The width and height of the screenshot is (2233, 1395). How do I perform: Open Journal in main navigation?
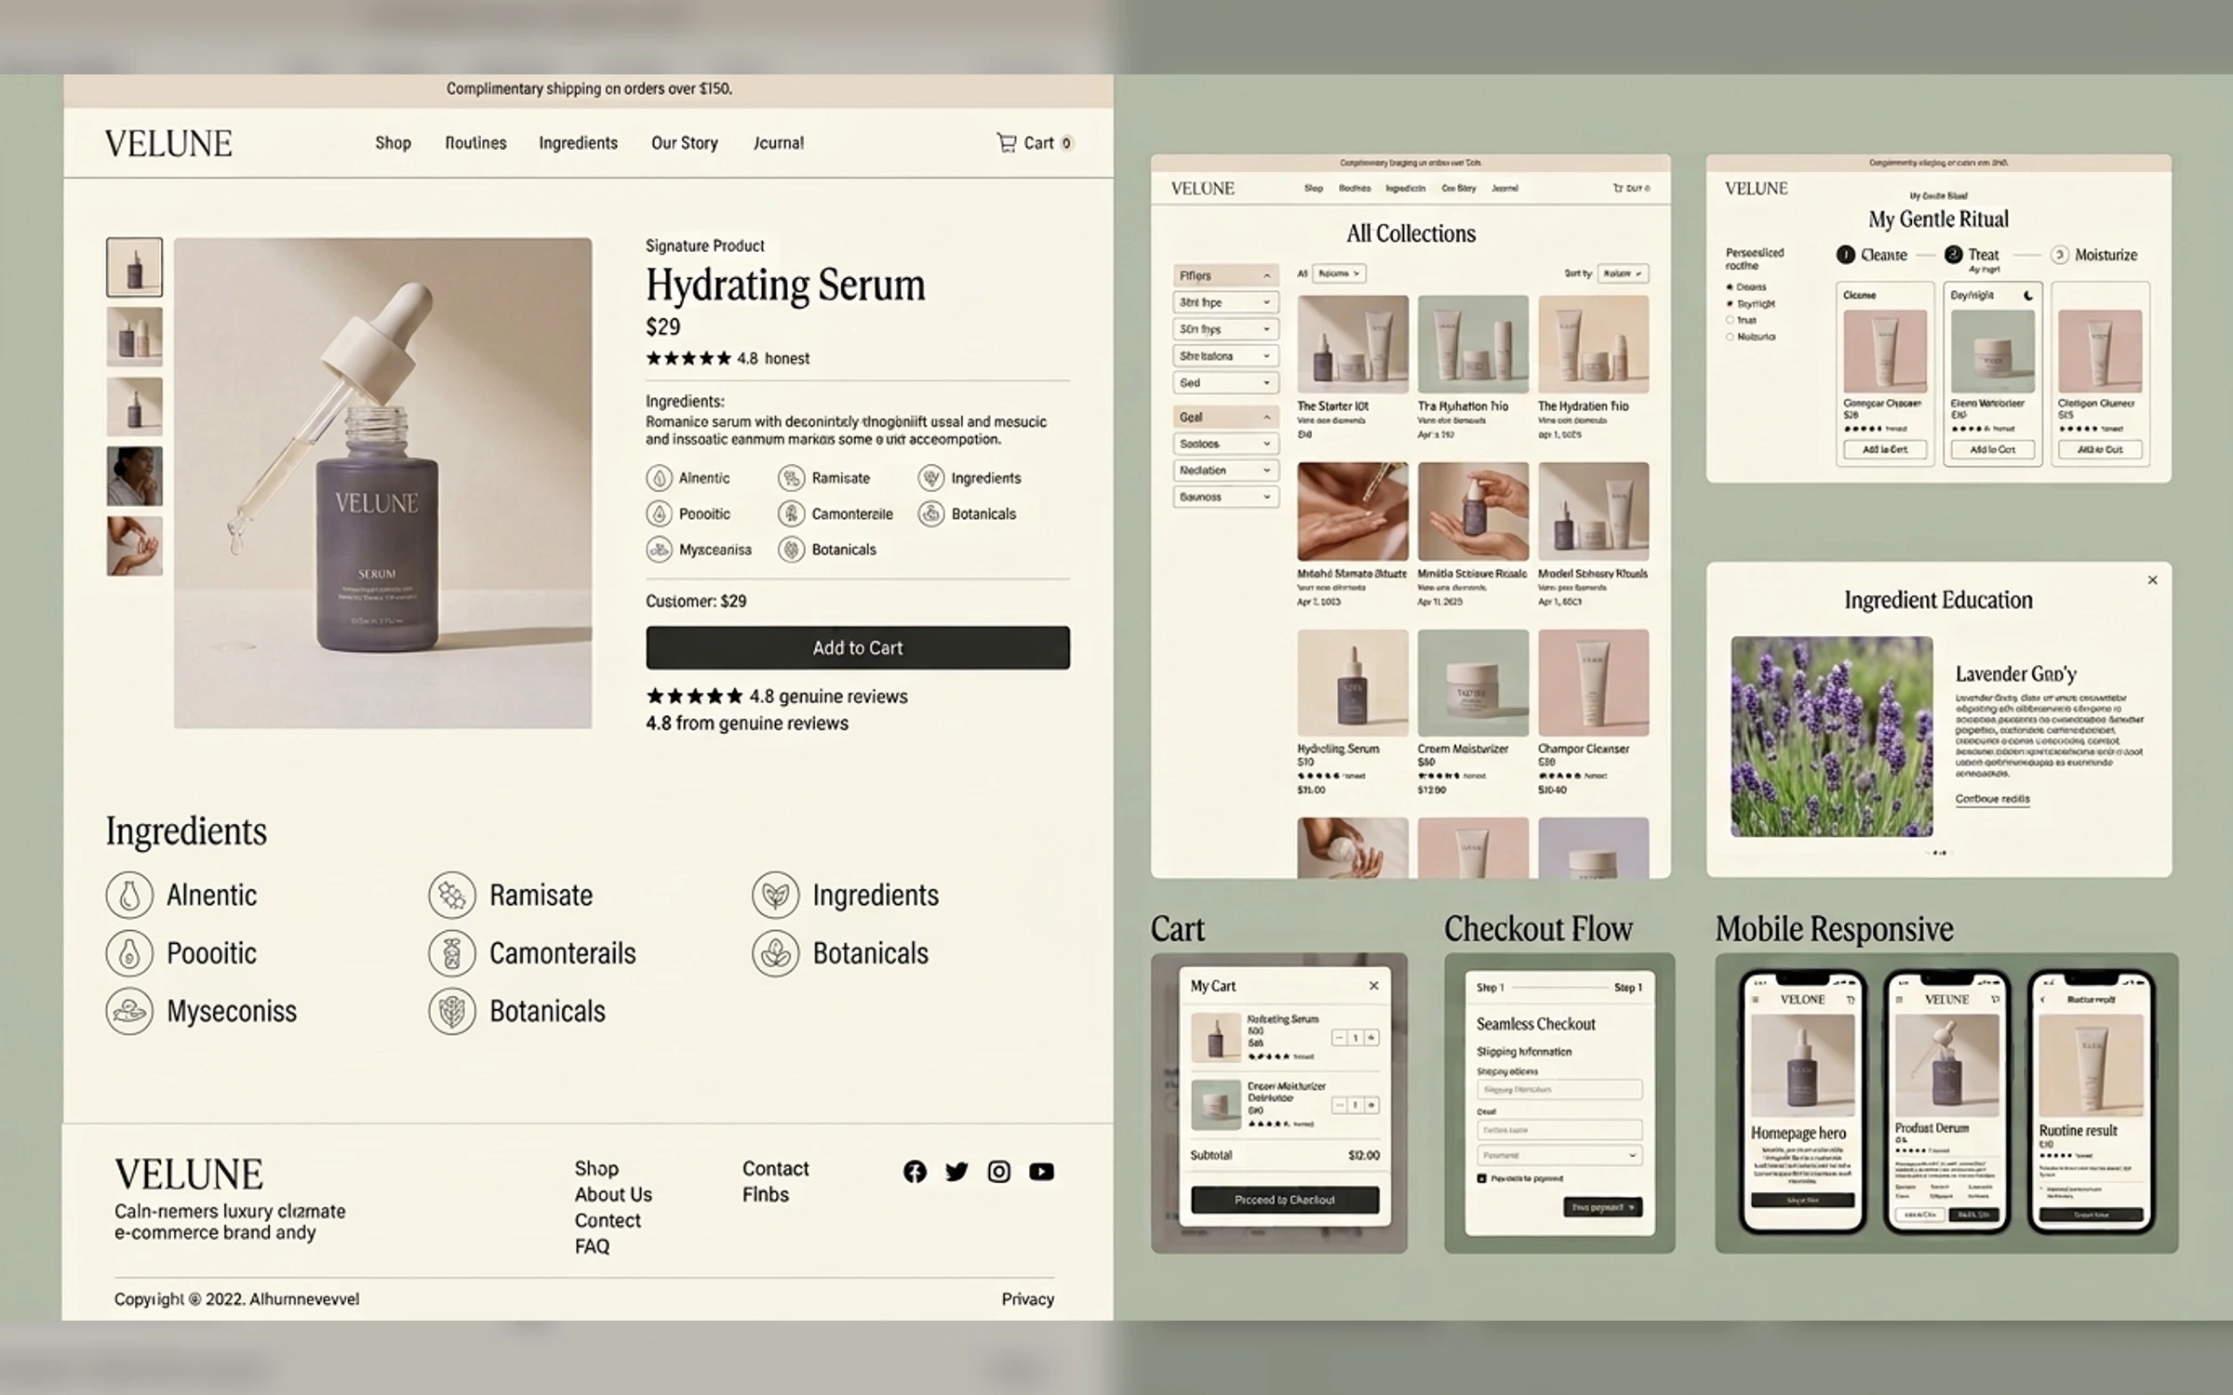779,142
